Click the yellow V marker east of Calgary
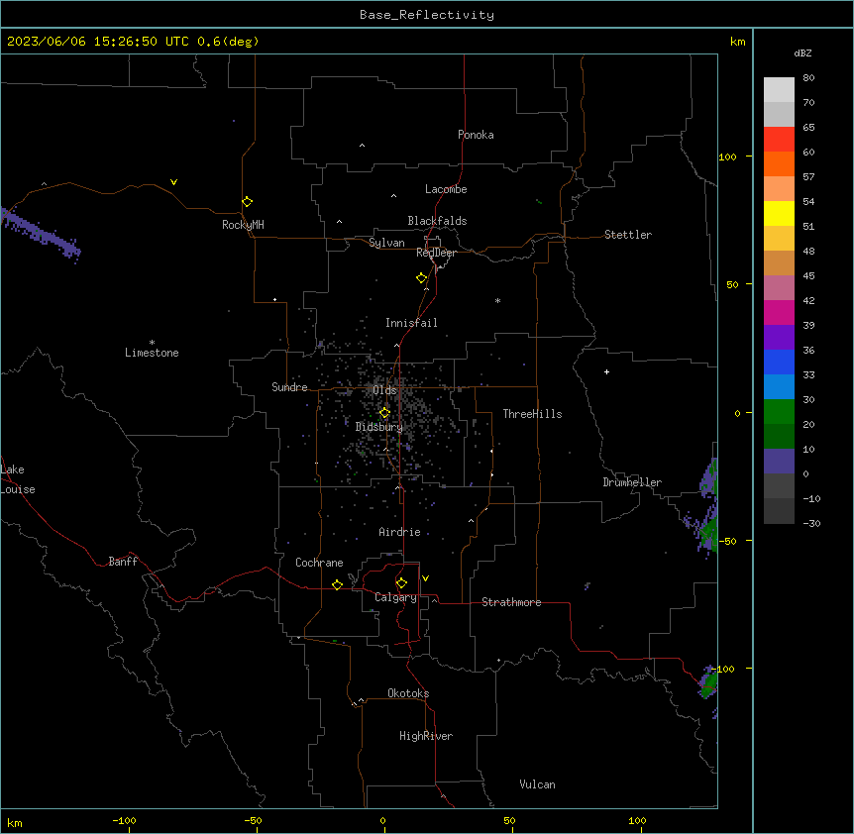This screenshot has height=834, width=854. point(425,578)
